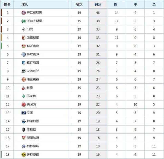
Task: Sort by the 胜 wins column header
Action: [115, 4]
